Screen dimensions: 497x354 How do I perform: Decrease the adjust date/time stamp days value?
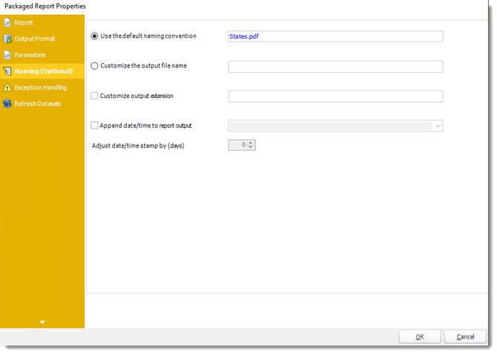251,147
